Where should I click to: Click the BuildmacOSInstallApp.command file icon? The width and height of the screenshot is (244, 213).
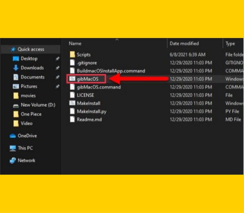click(72, 71)
